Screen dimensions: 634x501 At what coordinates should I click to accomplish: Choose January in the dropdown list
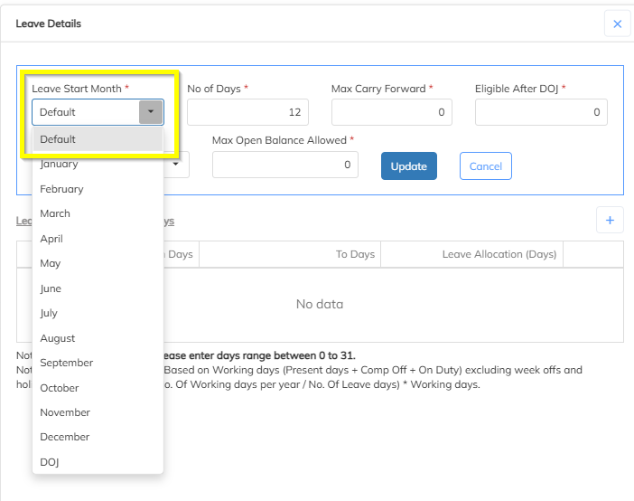(60, 165)
